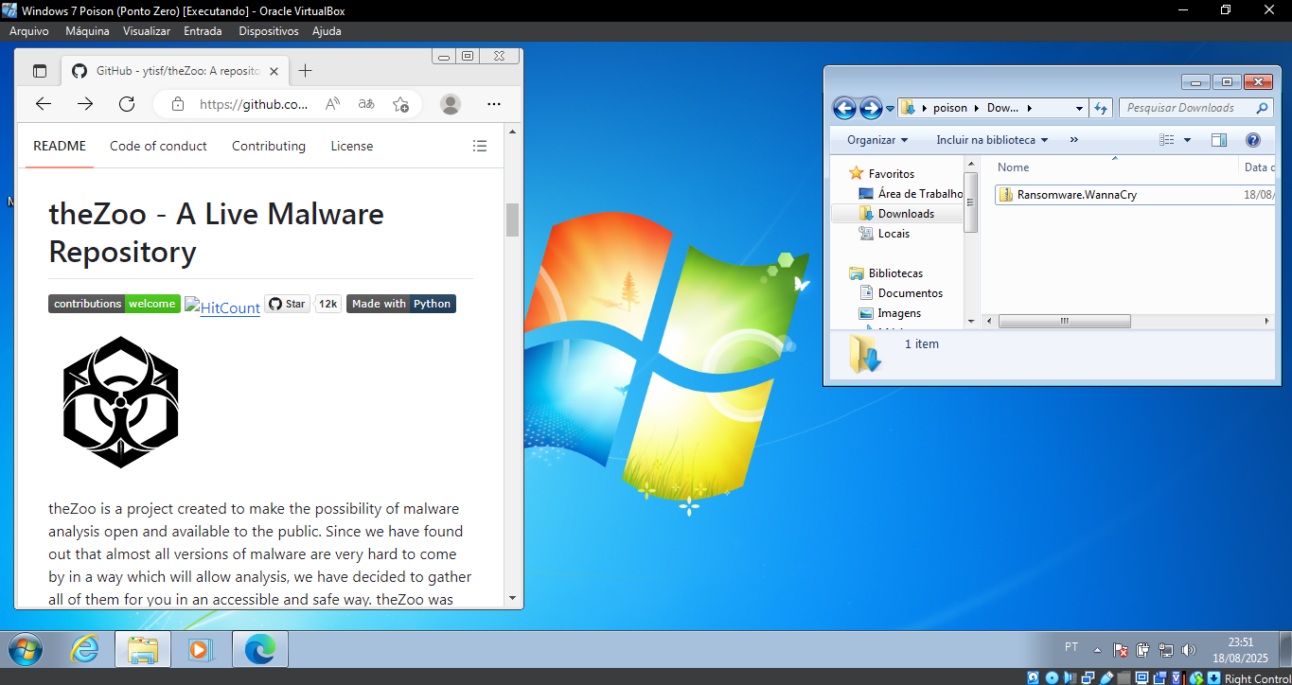The image size is (1292, 685).
Task: Go back in the Edge browser
Action: coord(44,104)
